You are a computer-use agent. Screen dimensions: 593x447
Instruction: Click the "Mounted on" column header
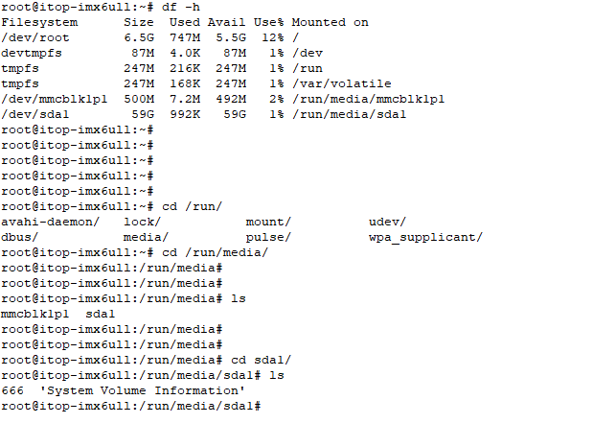click(x=330, y=22)
